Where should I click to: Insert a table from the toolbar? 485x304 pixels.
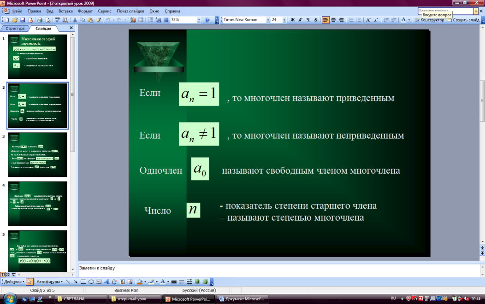[141, 20]
